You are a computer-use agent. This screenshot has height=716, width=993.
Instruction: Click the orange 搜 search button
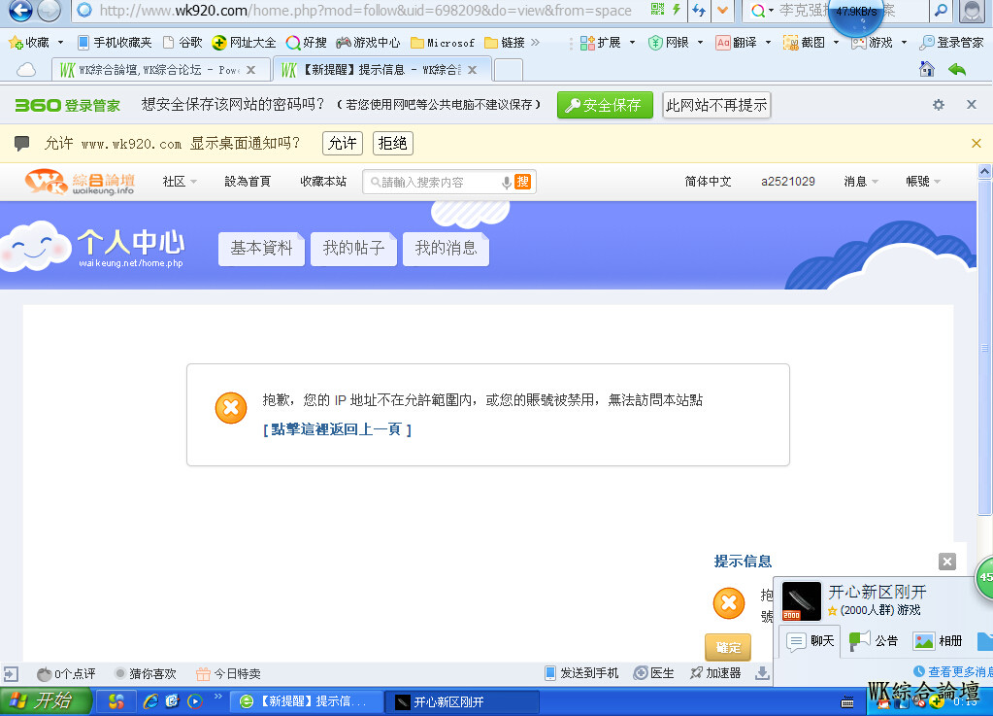522,182
